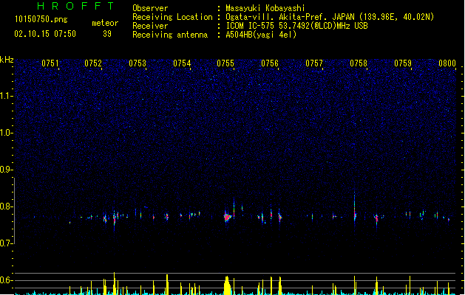The image size is (465, 295).
Task: Click the 'meteor' label
Action: pos(105,23)
